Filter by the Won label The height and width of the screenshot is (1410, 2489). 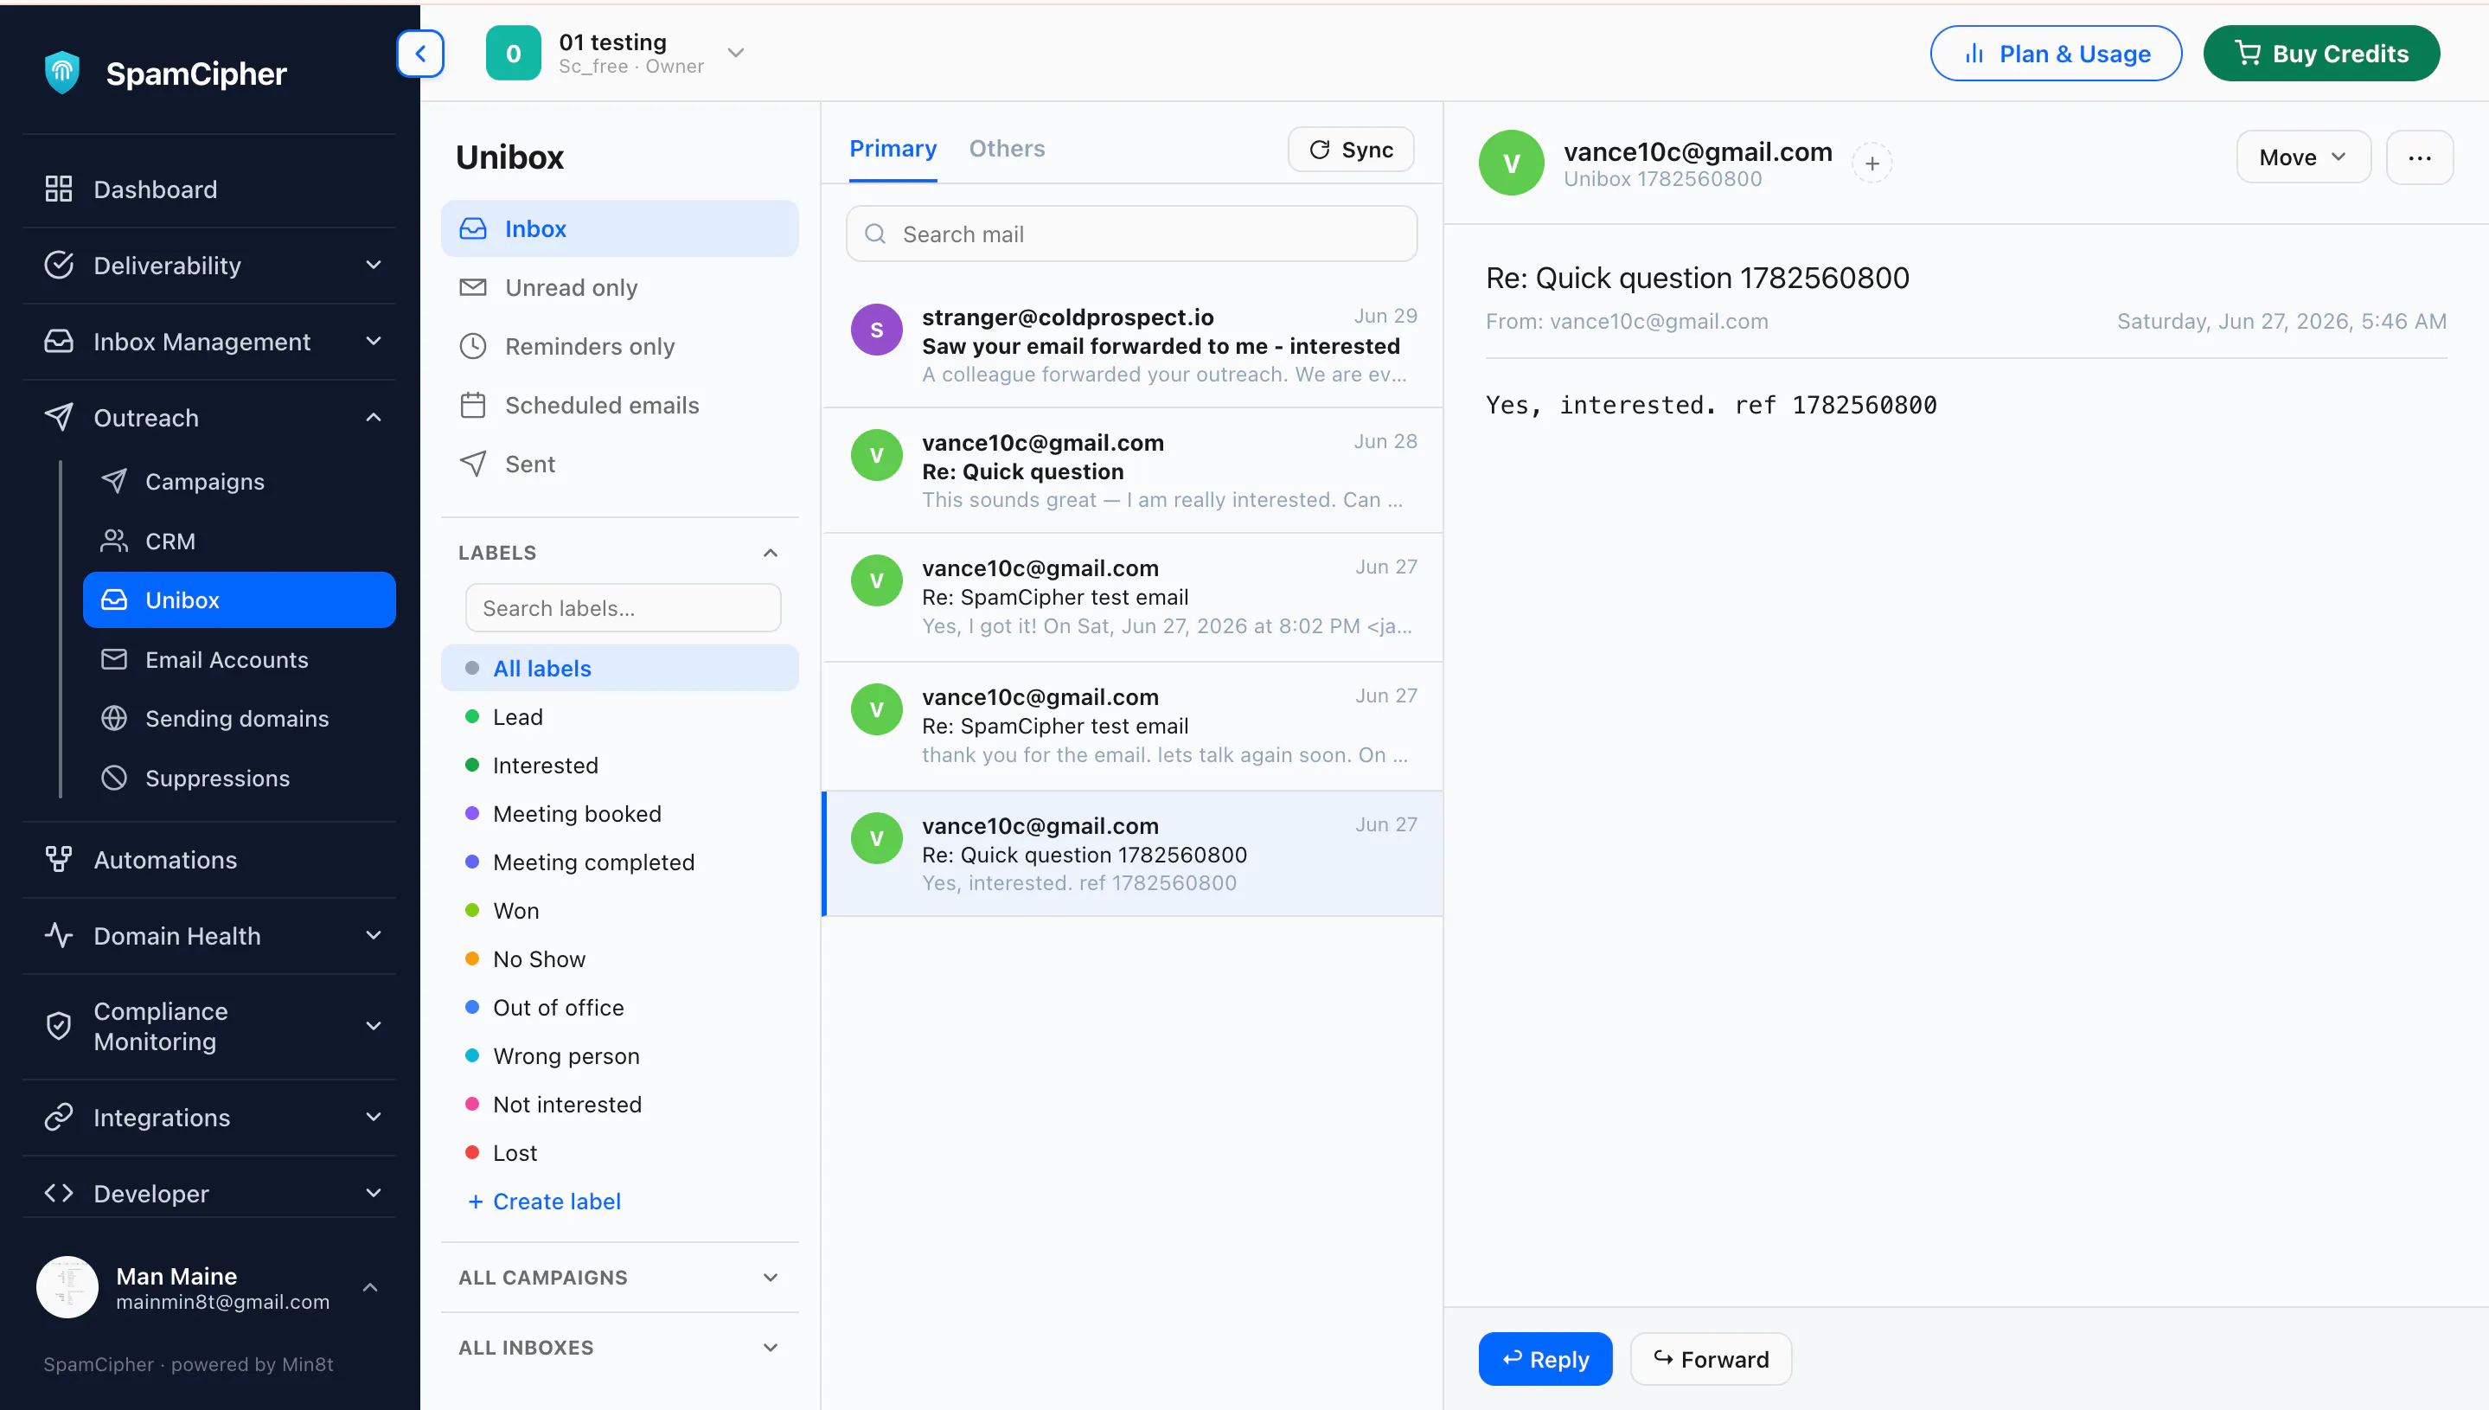pos(619,910)
